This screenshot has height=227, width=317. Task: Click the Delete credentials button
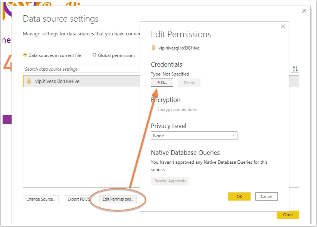[x=189, y=83]
